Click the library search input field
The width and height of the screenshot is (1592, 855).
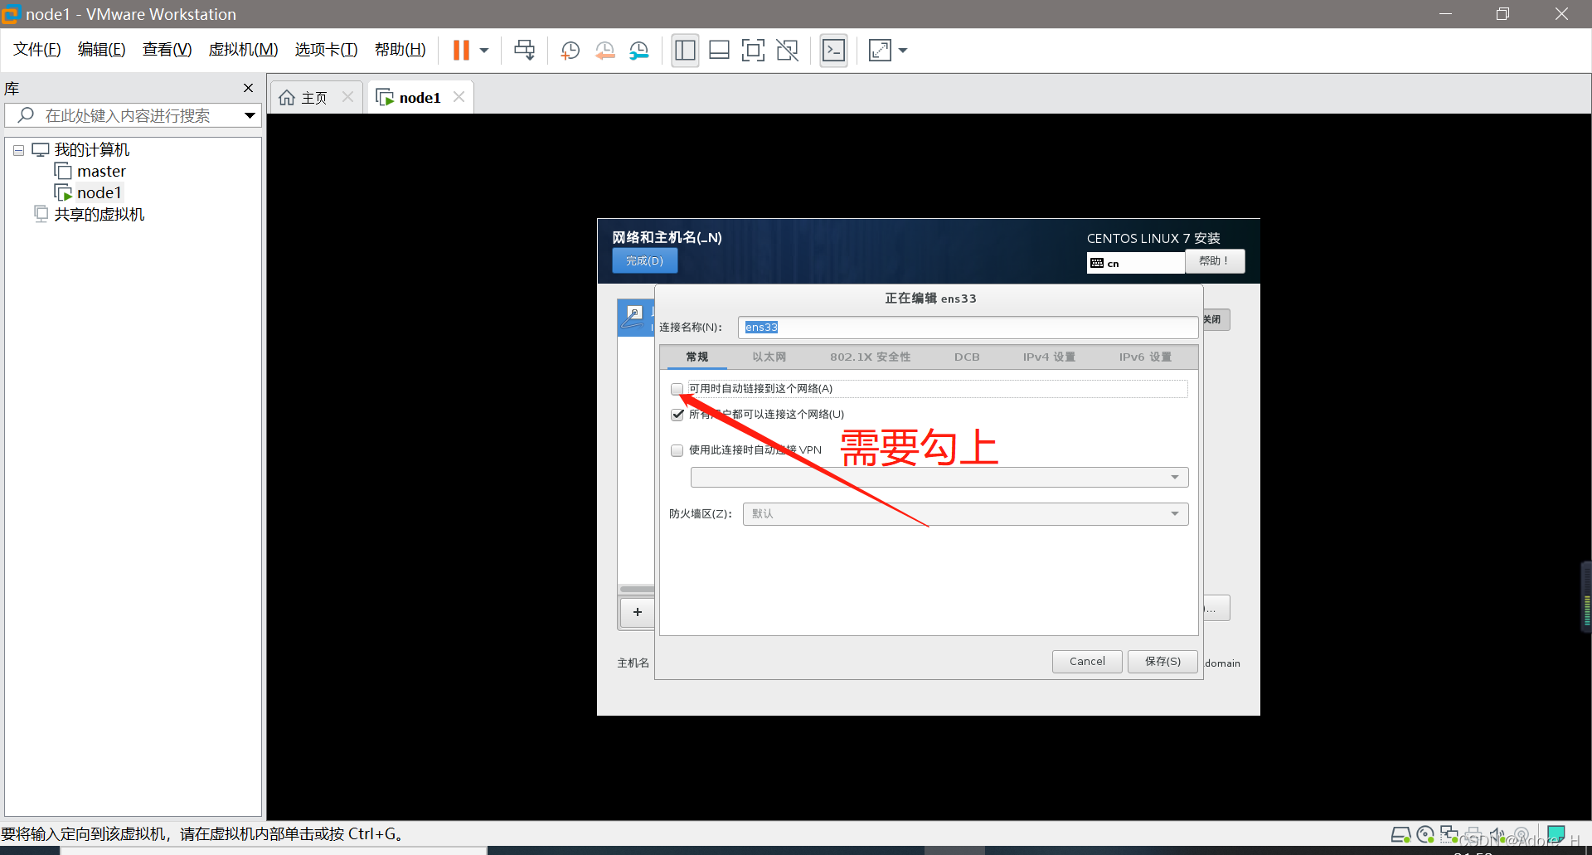(x=133, y=115)
